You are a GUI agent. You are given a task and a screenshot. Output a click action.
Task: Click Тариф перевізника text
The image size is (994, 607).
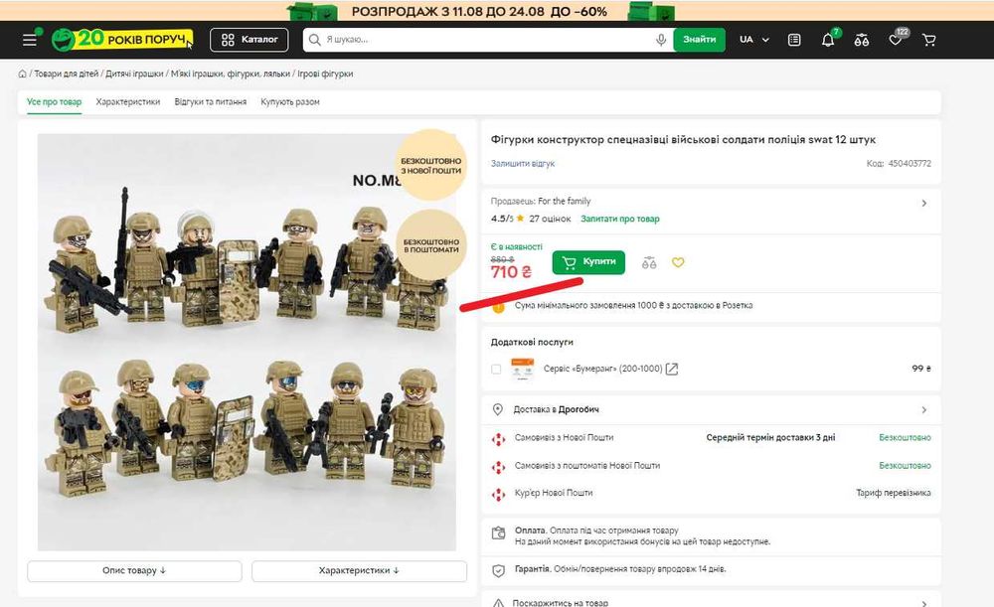(x=894, y=493)
